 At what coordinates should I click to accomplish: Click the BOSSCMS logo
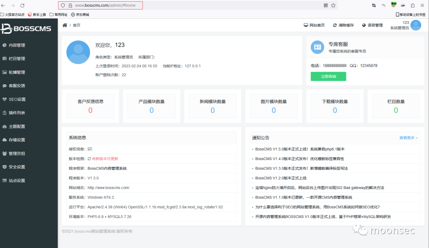26,29
